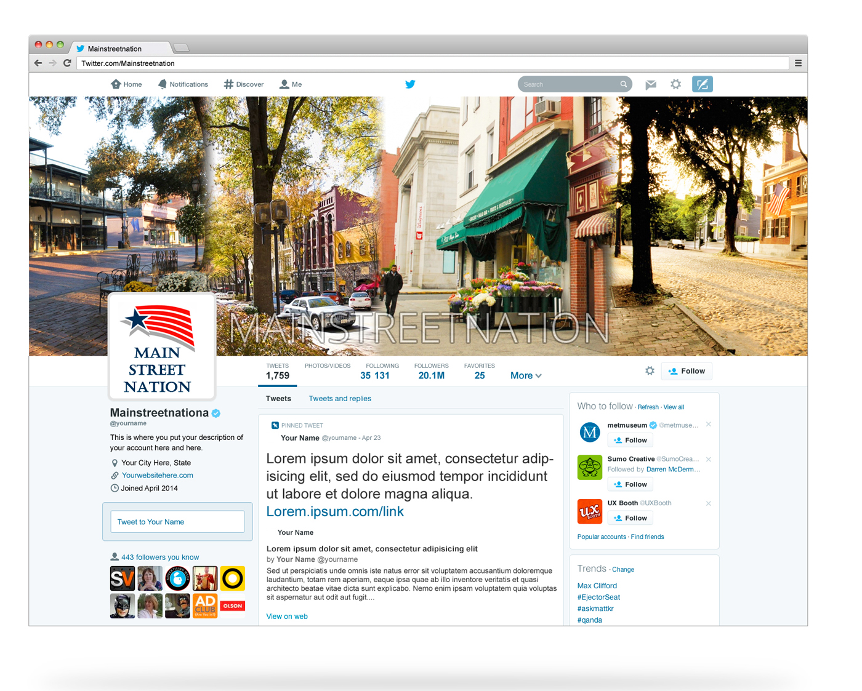Click the Main Street Nation profile picture
This screenshot has height=691, width=862.
pyautogui.click(x=162, y=347)
